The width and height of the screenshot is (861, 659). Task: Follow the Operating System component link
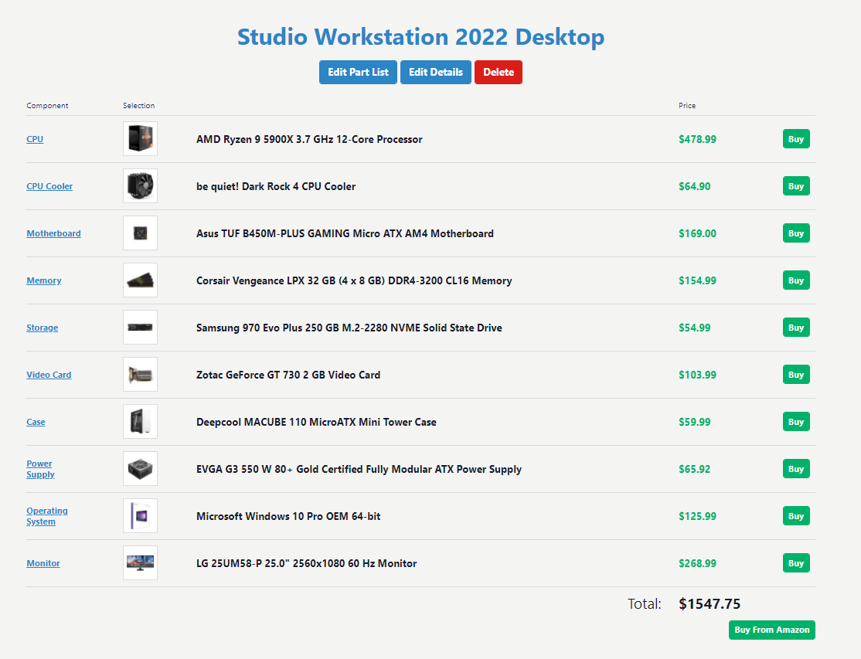(47, 516)
